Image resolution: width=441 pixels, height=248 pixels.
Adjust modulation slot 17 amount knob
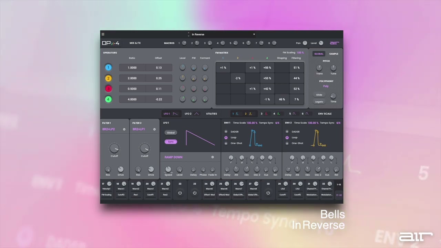point(109,184)
